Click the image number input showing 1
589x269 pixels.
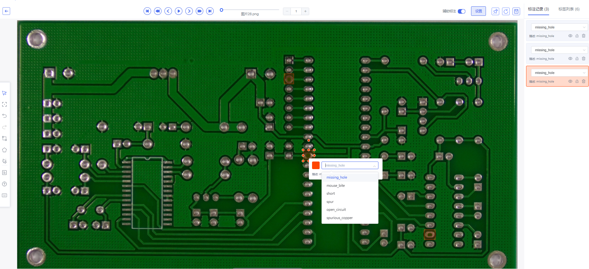(x=296, y=11)
